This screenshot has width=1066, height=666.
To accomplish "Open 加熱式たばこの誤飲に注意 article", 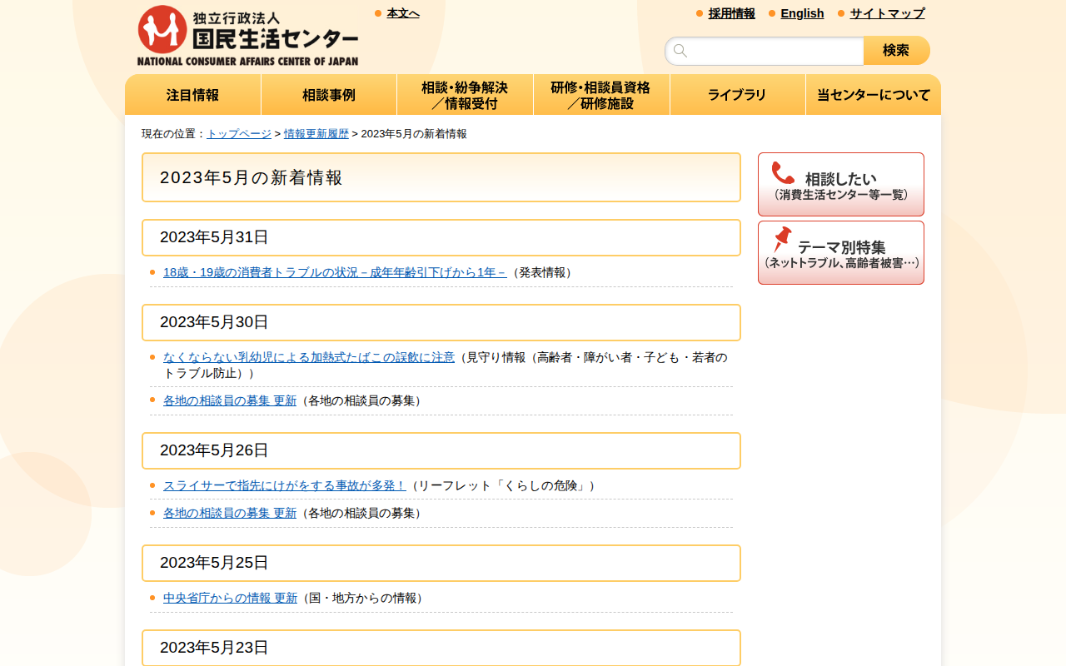I will [x=309, y=357].
